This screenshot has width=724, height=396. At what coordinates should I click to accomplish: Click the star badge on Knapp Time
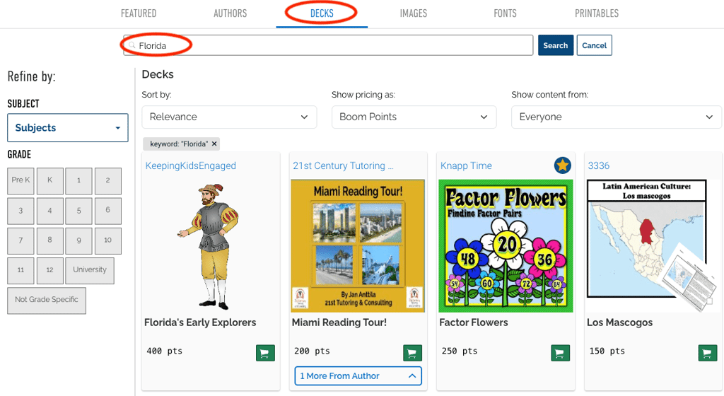pyautogui.click(x=562, y=165)
